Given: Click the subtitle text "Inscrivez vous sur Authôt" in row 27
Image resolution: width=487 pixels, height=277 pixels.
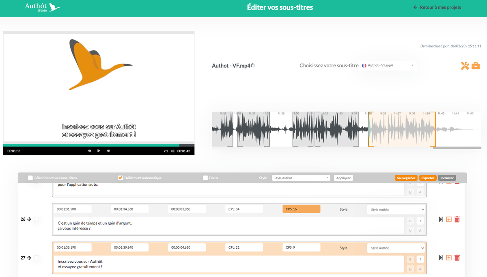Looking at the screenshot, I should click(80, 262).
